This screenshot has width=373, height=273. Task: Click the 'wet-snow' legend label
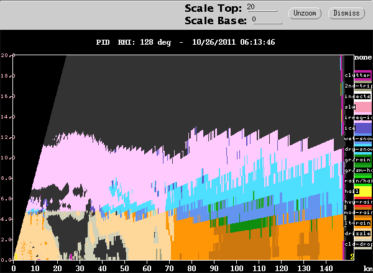(x=358, y=138)
